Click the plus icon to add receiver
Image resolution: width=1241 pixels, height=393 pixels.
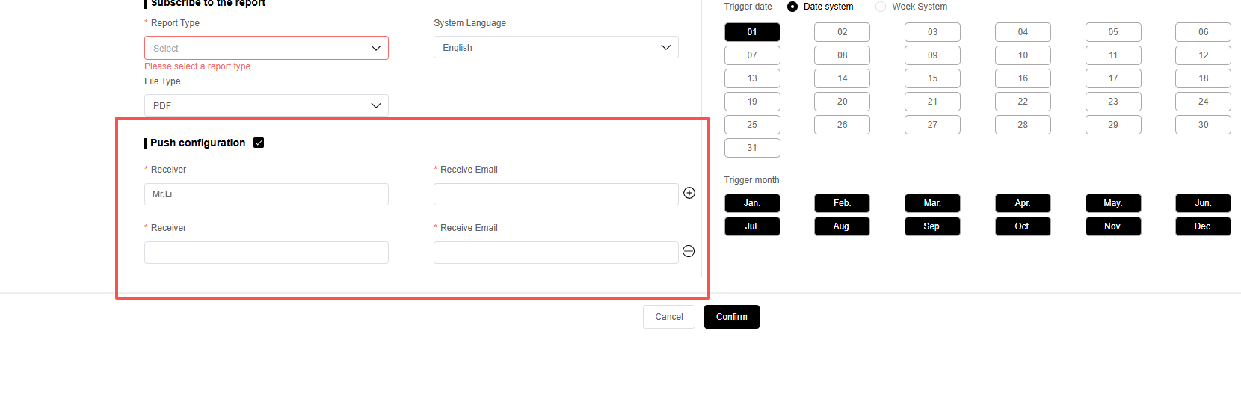click(x=689, y=194)
